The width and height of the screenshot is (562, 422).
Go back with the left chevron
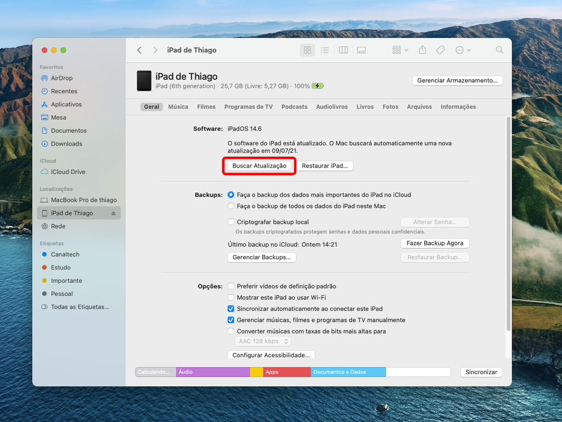[139, 50]
